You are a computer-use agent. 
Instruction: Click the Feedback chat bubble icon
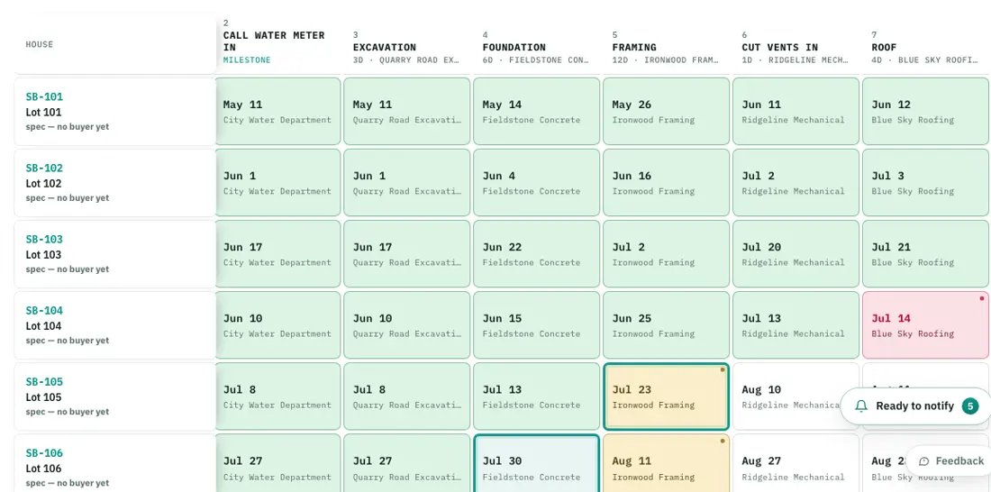(924, 461)
